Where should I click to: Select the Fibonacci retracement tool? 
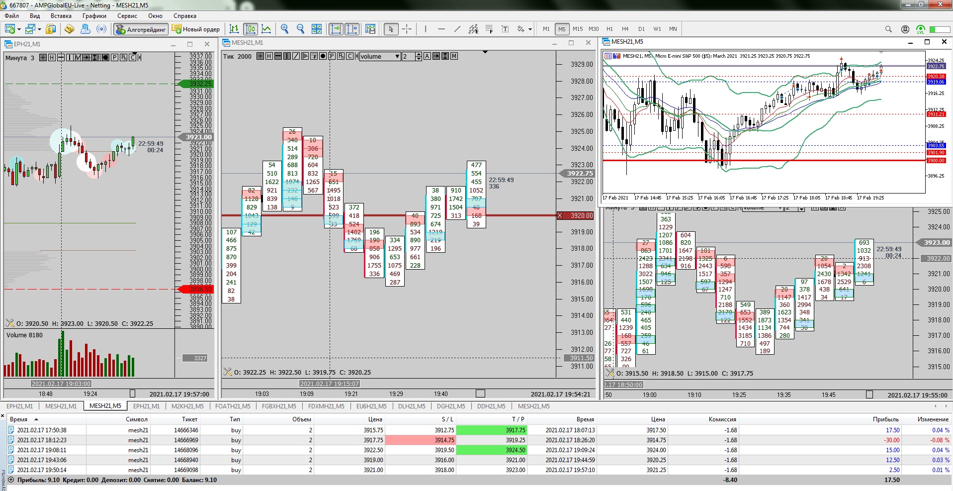pos(489,29)
